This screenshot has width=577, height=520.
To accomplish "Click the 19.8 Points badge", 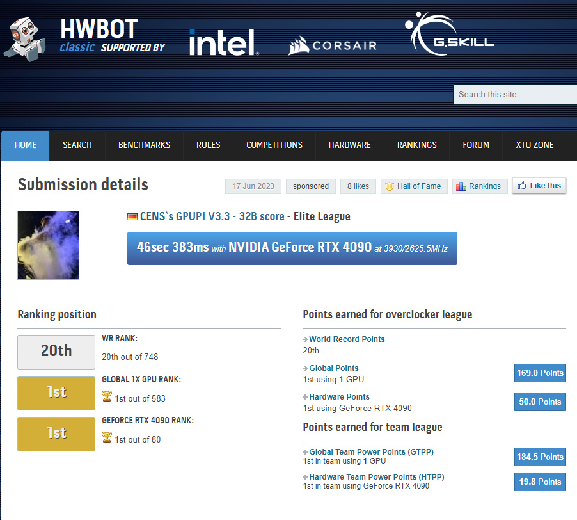I will pyautogui.click(x=540, y=482).
